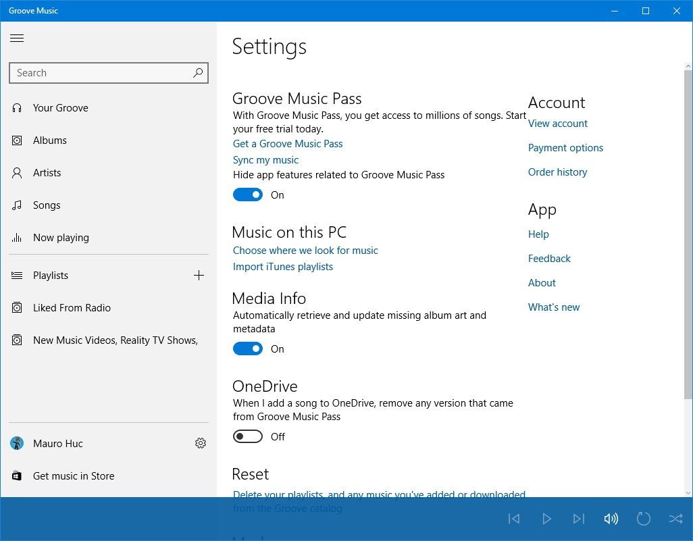The image size is (693, 541).
Task: Type in the Search field
Action: [101, 72]
